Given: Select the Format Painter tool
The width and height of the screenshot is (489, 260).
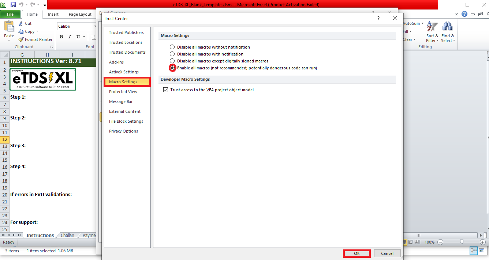Looking at the screenshot, I should (35, 39).
